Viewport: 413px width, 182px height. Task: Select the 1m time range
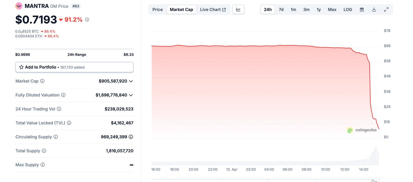pyautogui.click(x=293, y=10)
